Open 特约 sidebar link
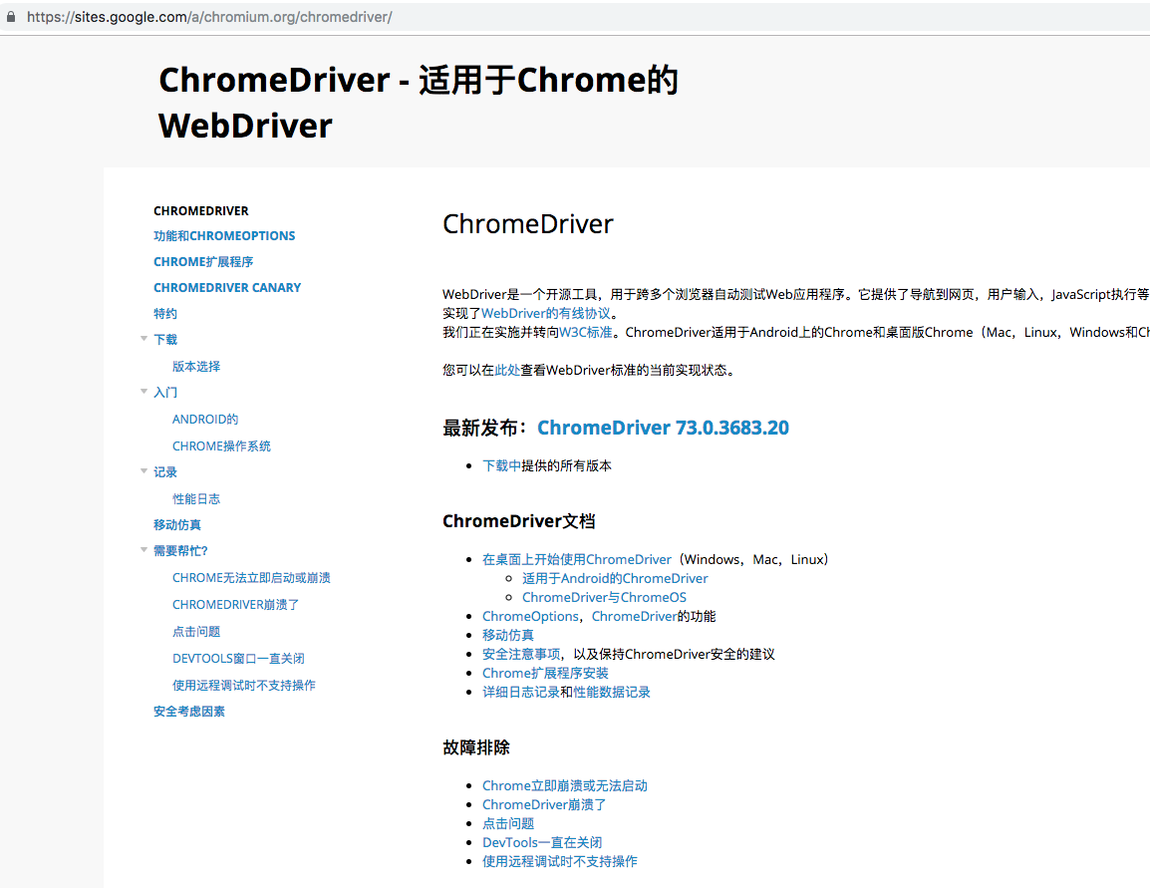The height and width of the screenshot is (888, 1150). (165, 314)
